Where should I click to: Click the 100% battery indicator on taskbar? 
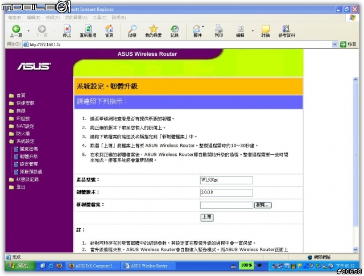coord(246,265)
